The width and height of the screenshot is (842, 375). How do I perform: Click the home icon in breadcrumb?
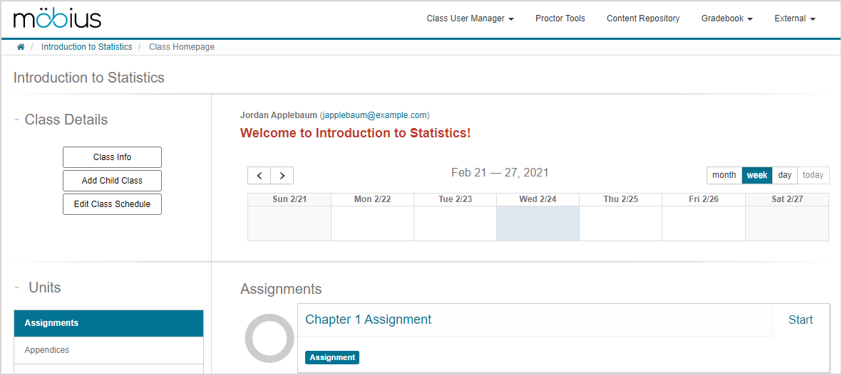(x=21, y=47)
